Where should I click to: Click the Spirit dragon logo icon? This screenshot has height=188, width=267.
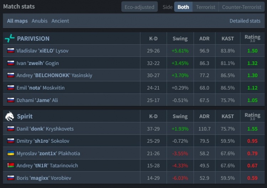click(x=10, y=116)
